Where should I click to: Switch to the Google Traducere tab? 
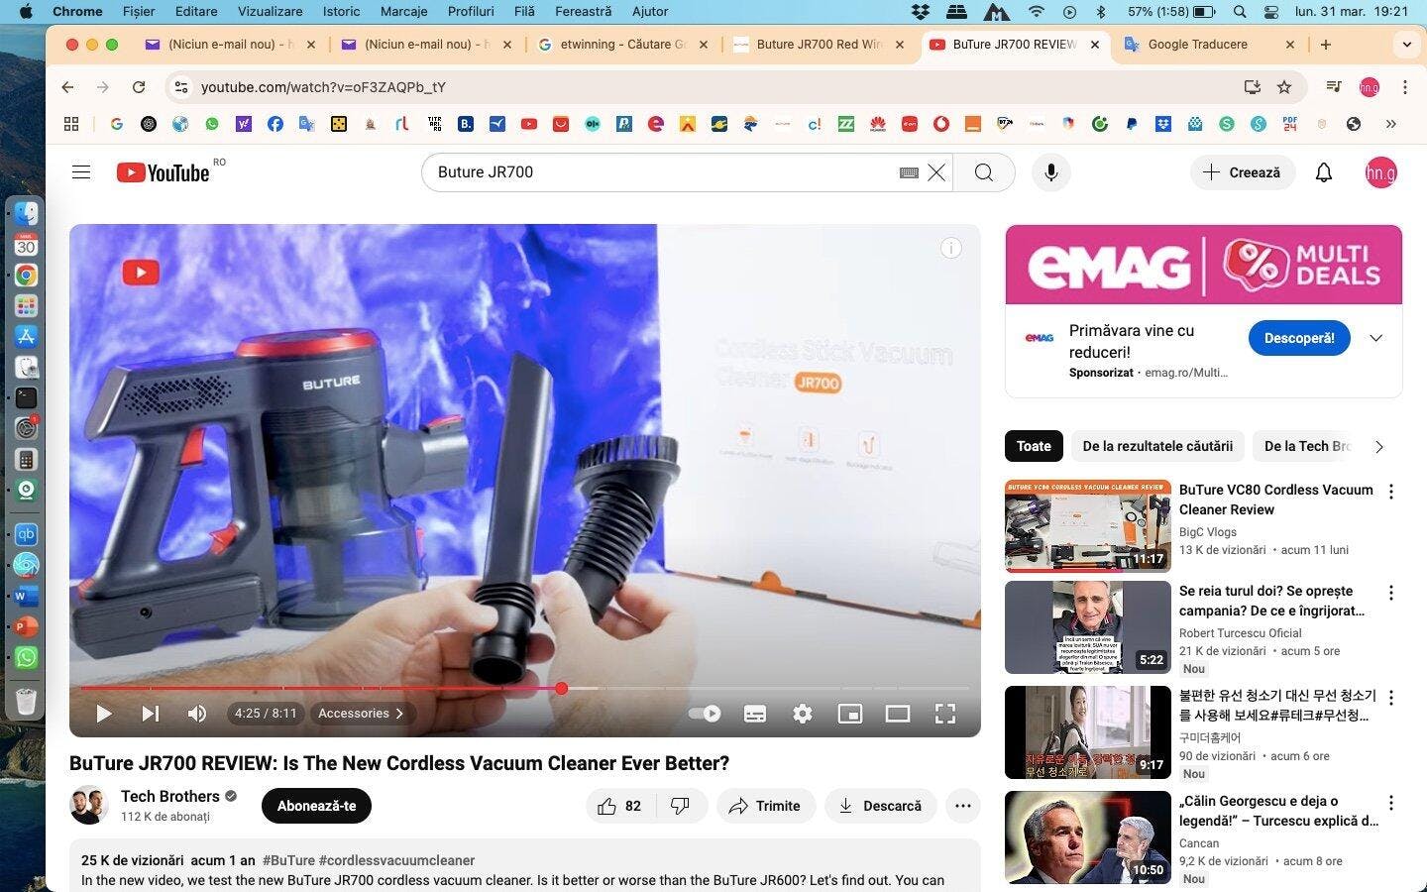[1197, 45]
